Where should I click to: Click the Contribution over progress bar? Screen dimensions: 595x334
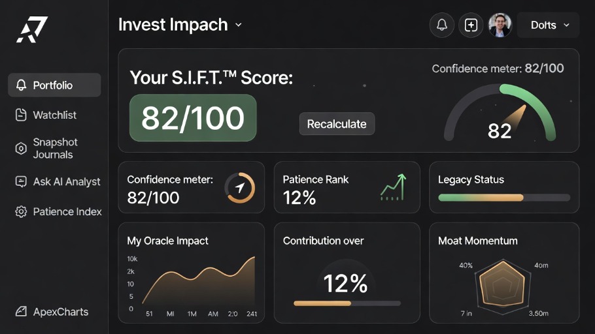click(x=347, y=303)
